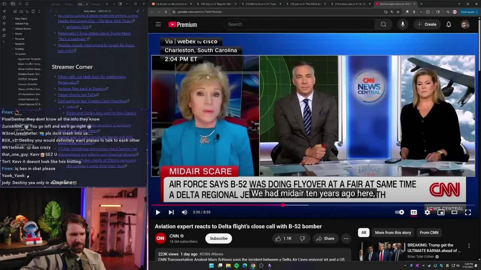Screen dimensions: 481x270
Task: Switch to the Andrea Joan on X tab
Action: (x=351, y=4)
